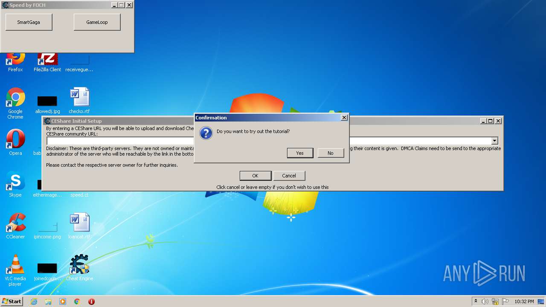
Task: Select the VLC media player desktop icon
Action: tap(15, 270)
